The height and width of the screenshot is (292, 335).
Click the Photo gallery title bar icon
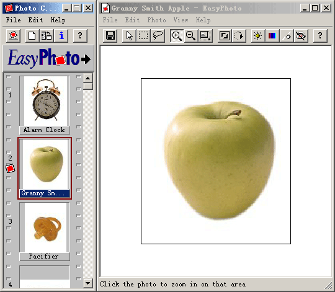(x=9, y=8)
